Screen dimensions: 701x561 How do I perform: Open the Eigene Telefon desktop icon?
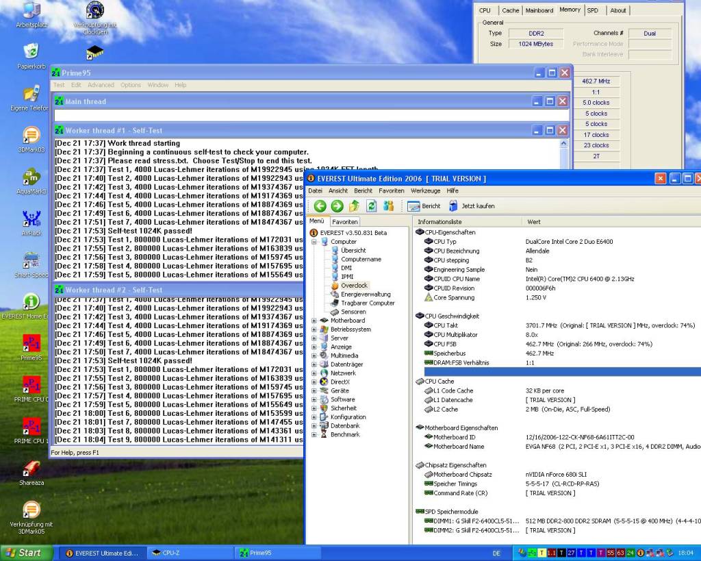[x=29, y=98]
